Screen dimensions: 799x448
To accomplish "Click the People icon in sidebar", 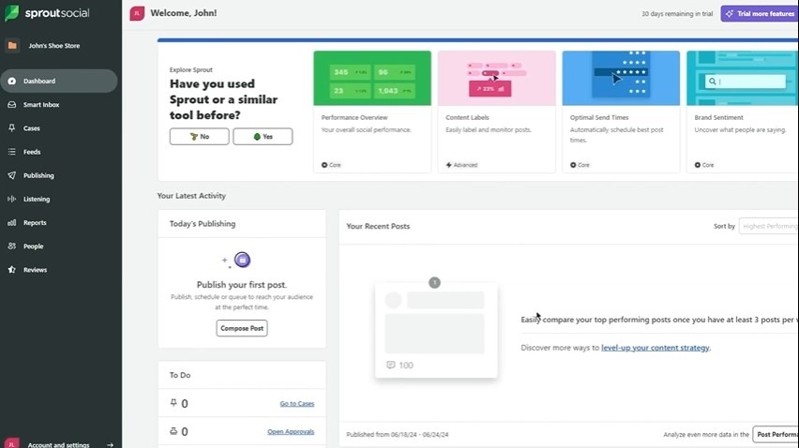I will point(11,246).
